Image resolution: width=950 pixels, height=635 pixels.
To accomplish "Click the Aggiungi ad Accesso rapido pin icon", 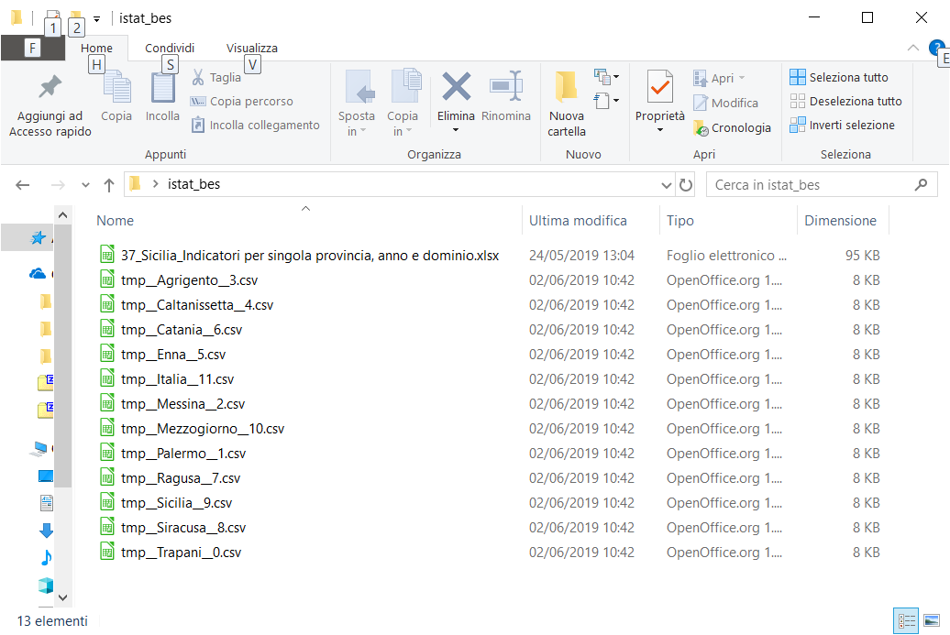I will pos(49,87).
